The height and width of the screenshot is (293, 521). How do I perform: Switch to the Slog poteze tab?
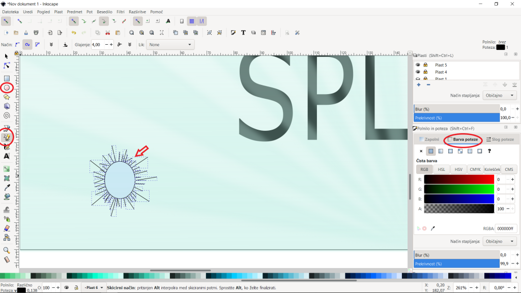pos(500,139)
